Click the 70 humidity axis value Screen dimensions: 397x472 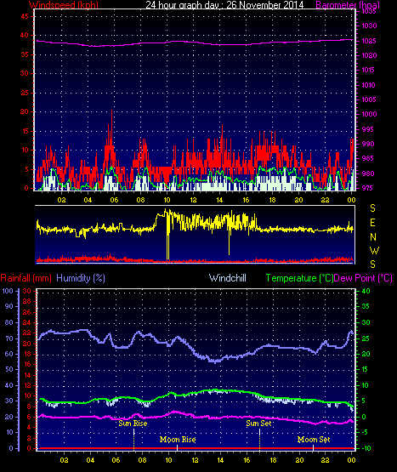(9, 338)
